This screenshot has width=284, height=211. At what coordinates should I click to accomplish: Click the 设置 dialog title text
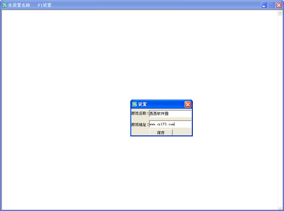pyautogui.click(x=143, y=104)
